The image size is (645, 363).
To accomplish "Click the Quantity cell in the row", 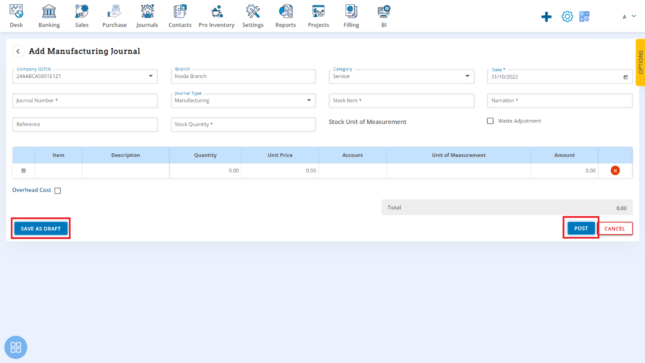I will click(205, 171).
